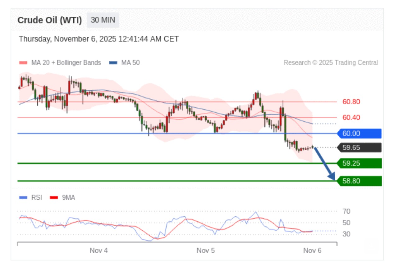This screenshot has width=394, height=267.
Task: Click the 30 MIN timeframe badge
Action: (x=103, y=20)
